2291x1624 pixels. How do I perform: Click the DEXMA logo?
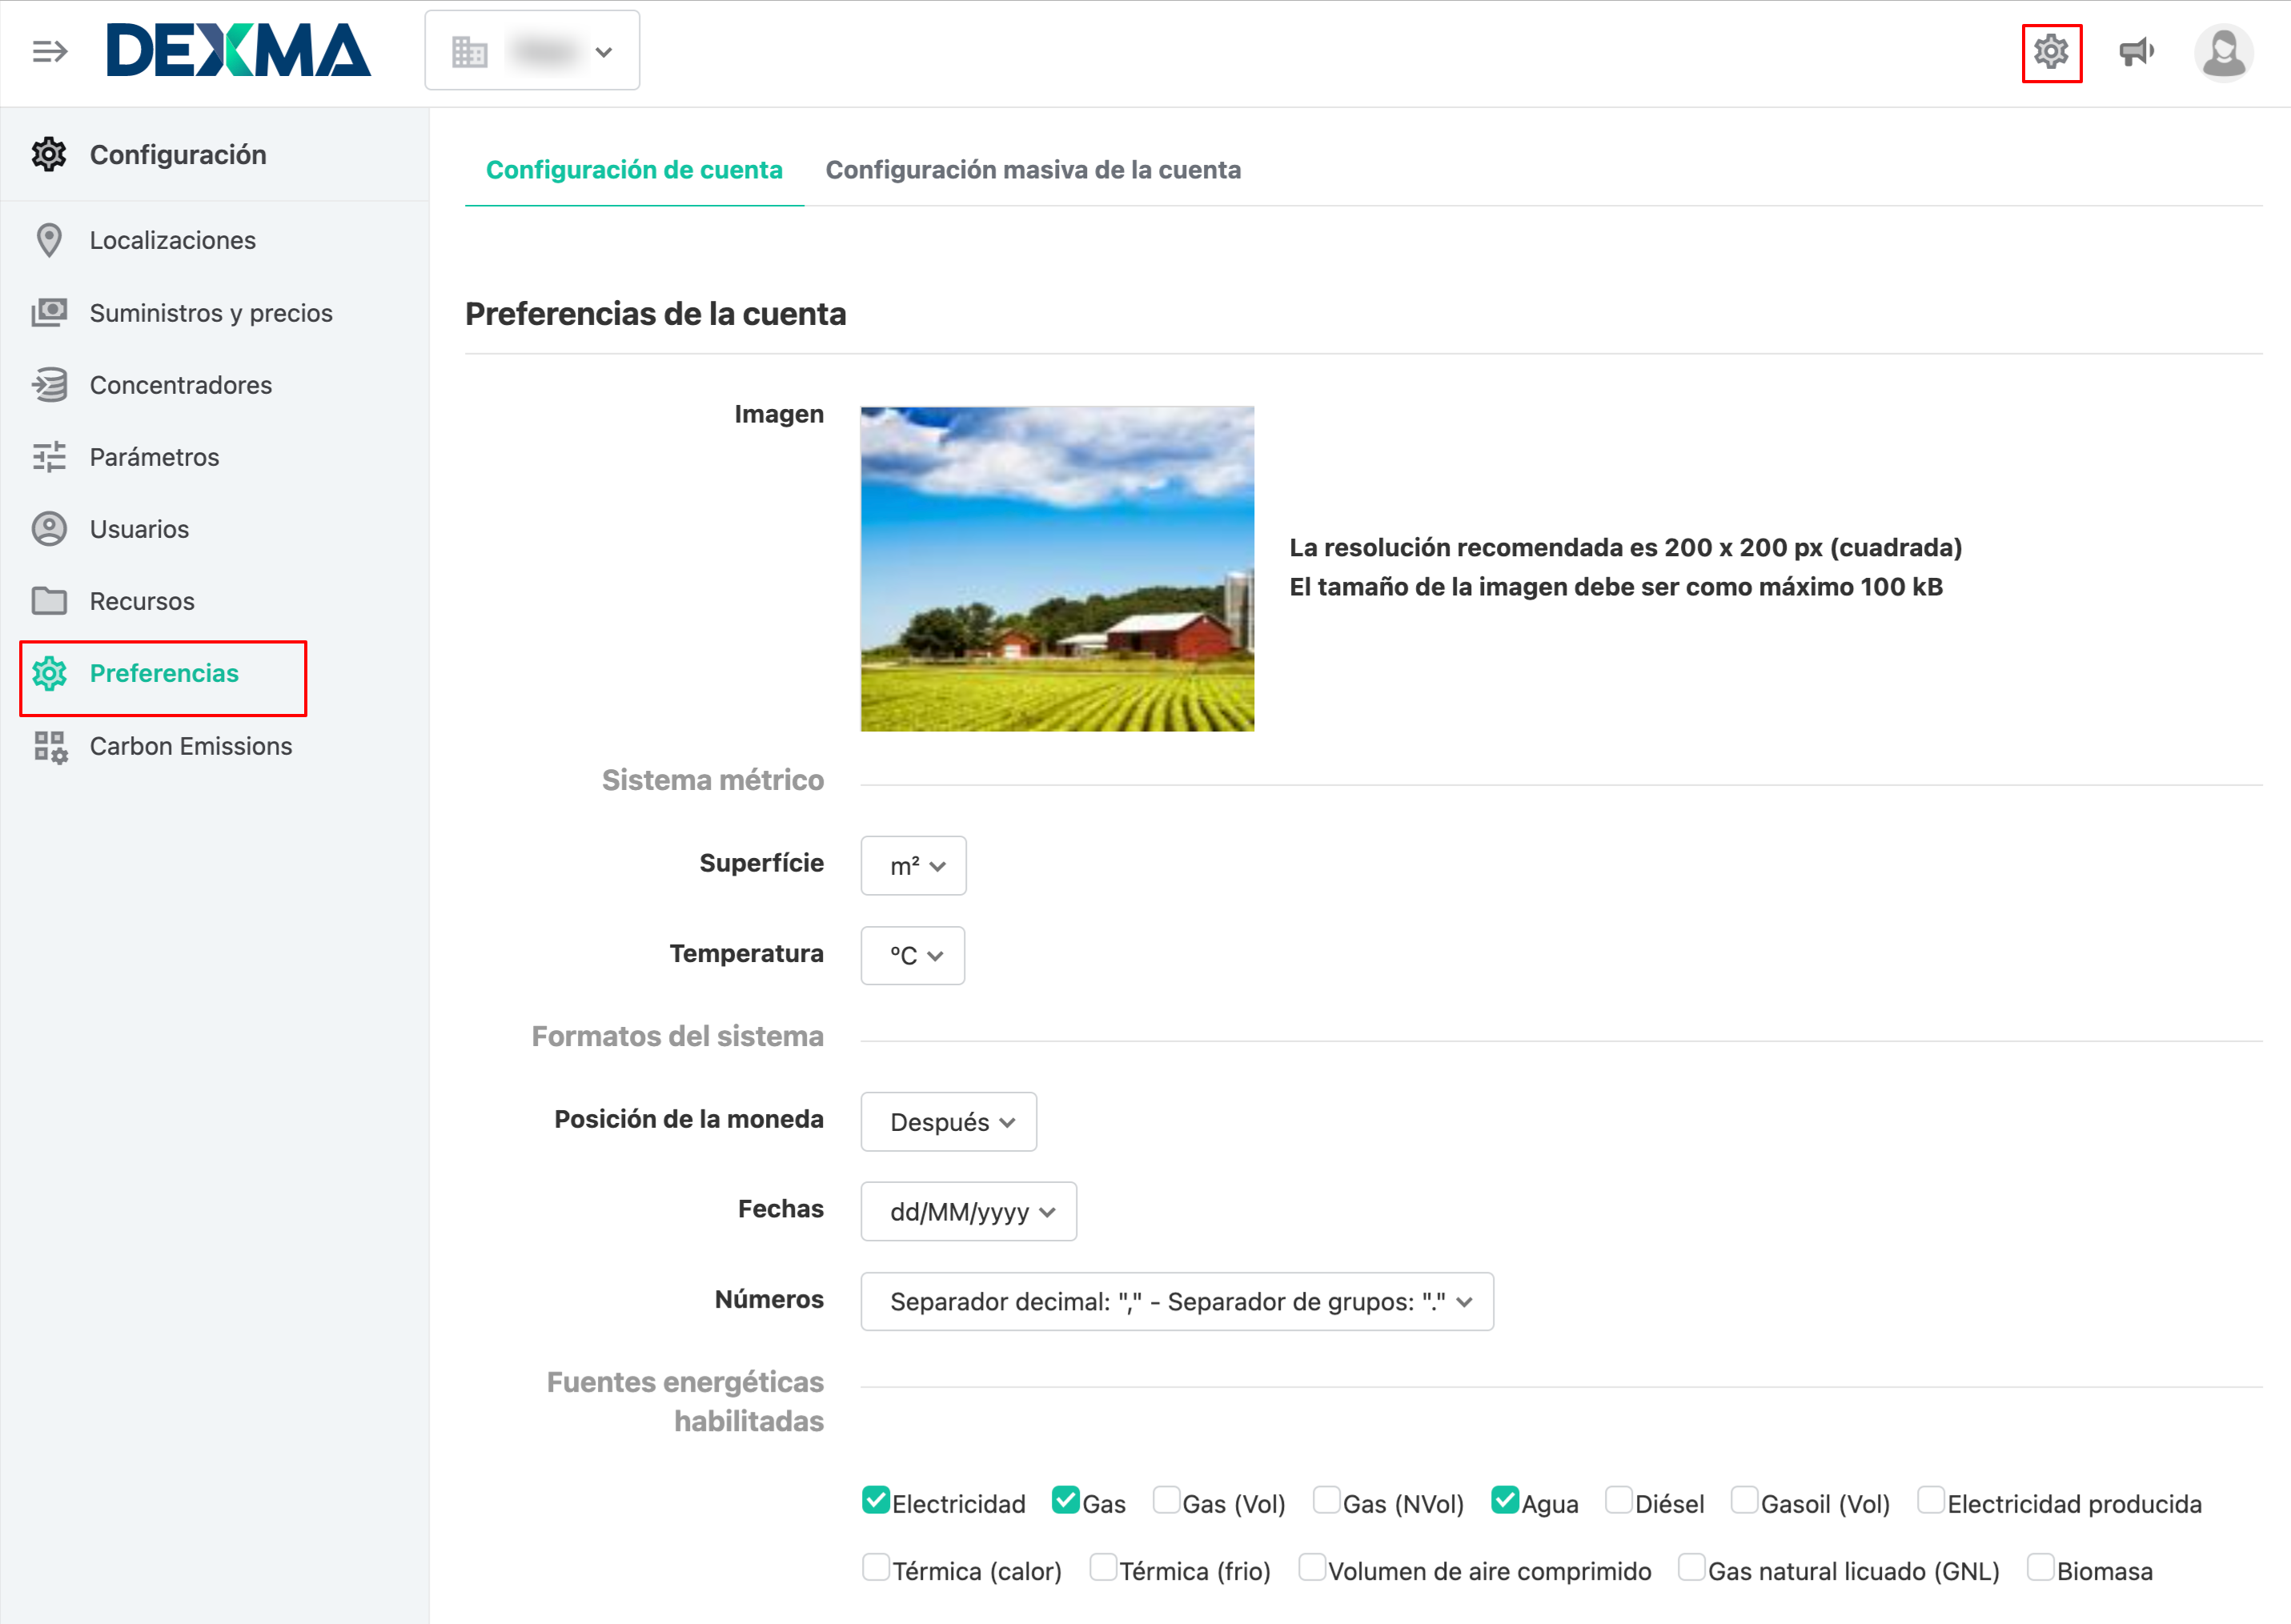tap(238, 50)
